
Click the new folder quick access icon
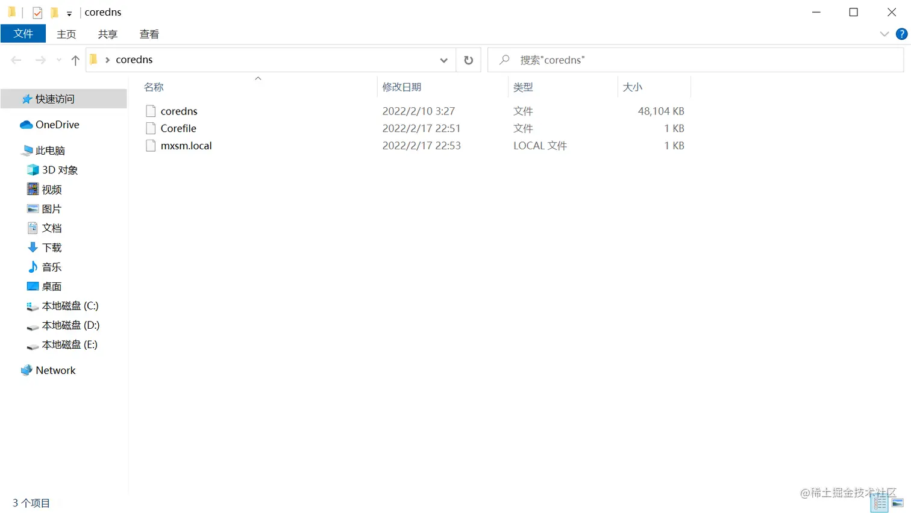(54, 12)
